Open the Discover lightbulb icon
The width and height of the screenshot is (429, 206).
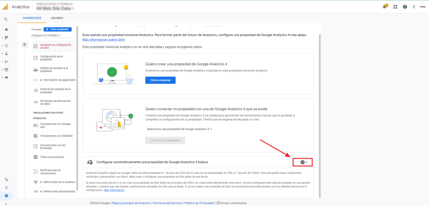tap(6, 187)
